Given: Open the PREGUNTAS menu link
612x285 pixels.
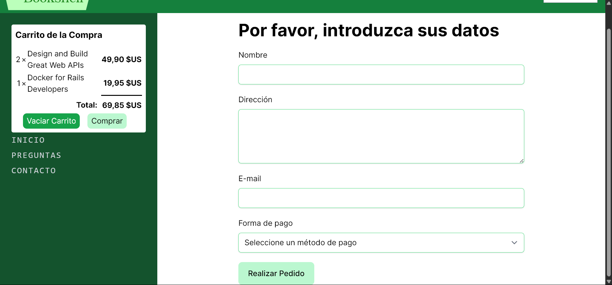Looking at the screenshot, I should pyautogui.click(x=36, y=155).
